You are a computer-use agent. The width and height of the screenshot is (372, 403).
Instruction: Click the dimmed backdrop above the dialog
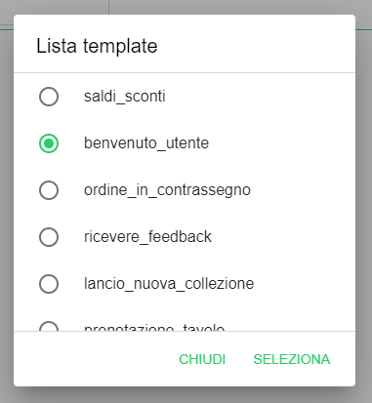tap(227, 7)
